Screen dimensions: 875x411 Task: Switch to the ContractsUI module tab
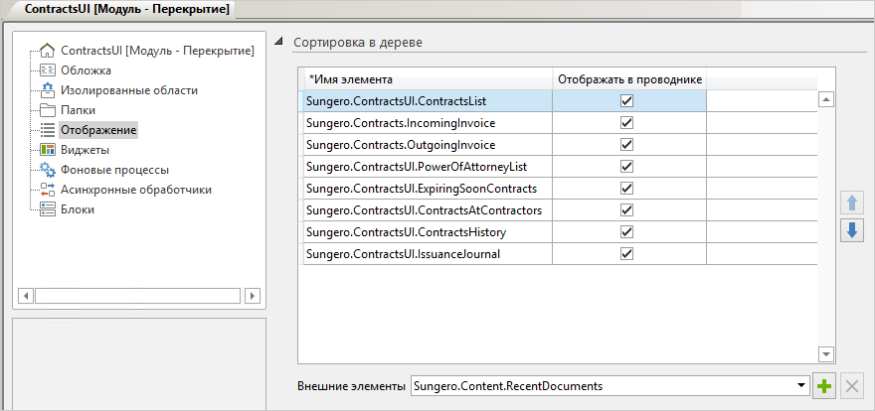pos(119,11)
